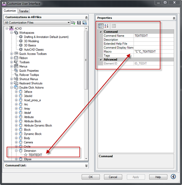The height and width of the screenshot is (185, 182).
Task: Click the gear icon beside 3D Modeling
Action: click(x=21, y=41)
